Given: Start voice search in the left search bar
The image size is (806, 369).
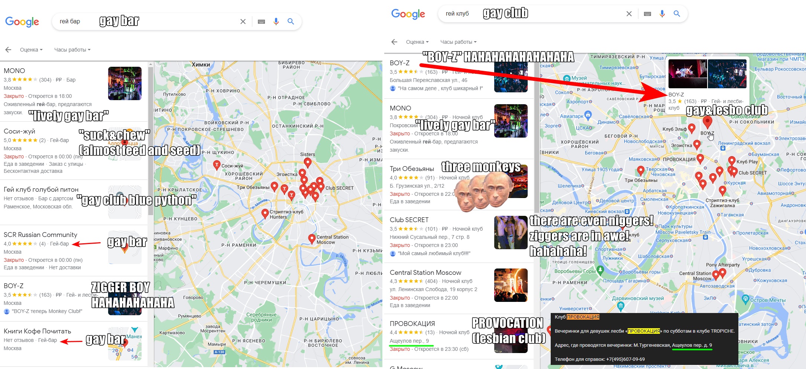Looking at the screenshot, I should [276, 22].
